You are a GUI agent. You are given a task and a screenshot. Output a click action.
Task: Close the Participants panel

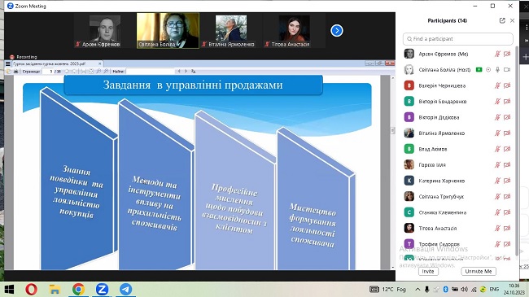pyautogui.click(x=512, y=20)
